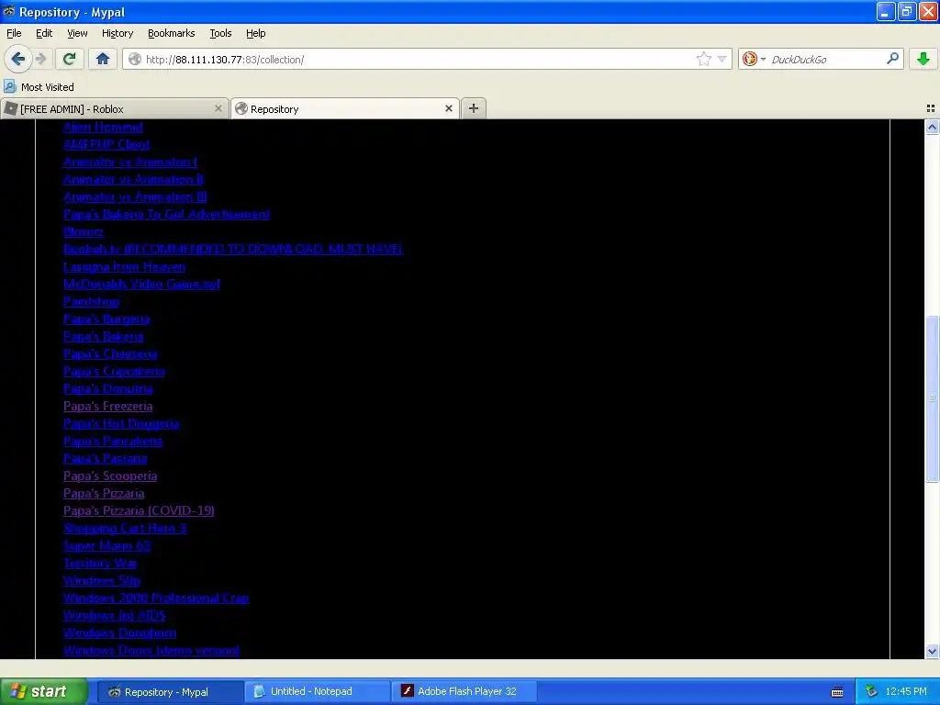The width and height of the screenshot is (940, 705).
Task: Bookmark this page with the star icon
Action: (x=703, y=59)
